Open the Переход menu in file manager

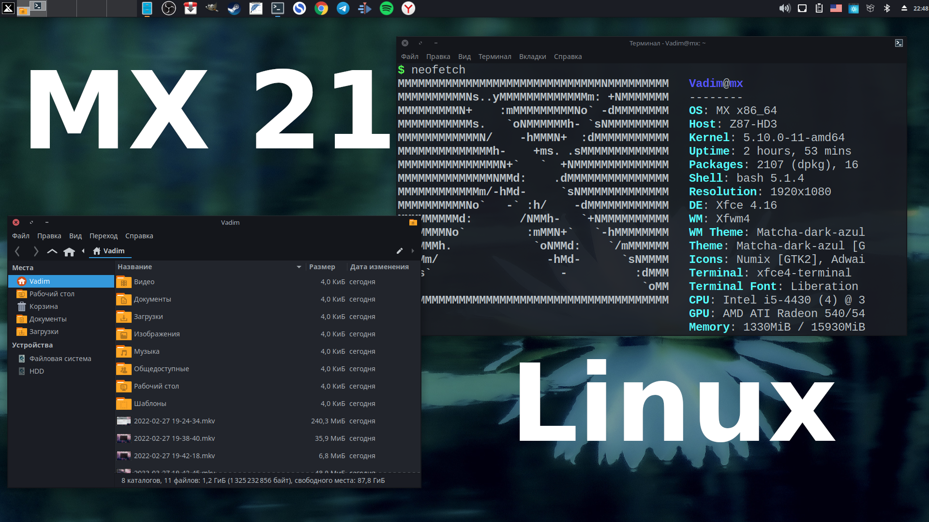(x=103, y=236)
